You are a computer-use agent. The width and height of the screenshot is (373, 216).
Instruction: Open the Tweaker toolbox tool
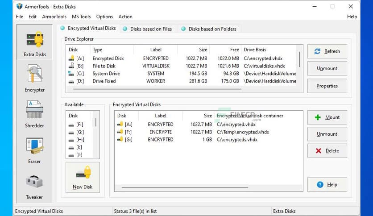point(35,187)
